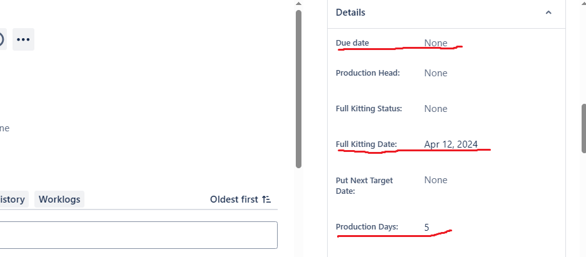Screen dimensions: 586x257
Task: Edit the Due date value None
Action: point(436,43)
